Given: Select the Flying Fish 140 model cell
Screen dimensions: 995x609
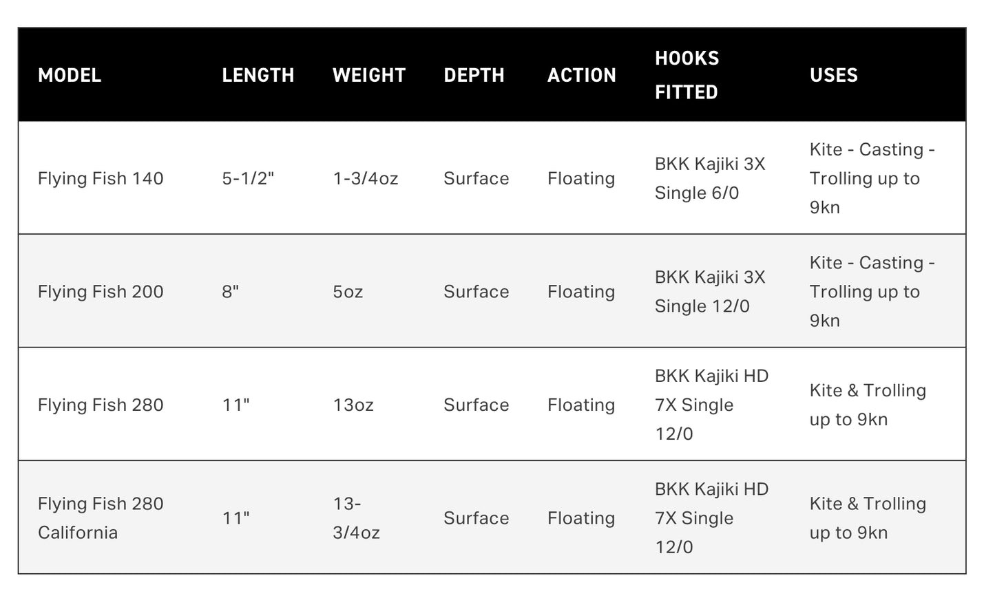Looking at the screenshot, I should click(x=101, y=178).
